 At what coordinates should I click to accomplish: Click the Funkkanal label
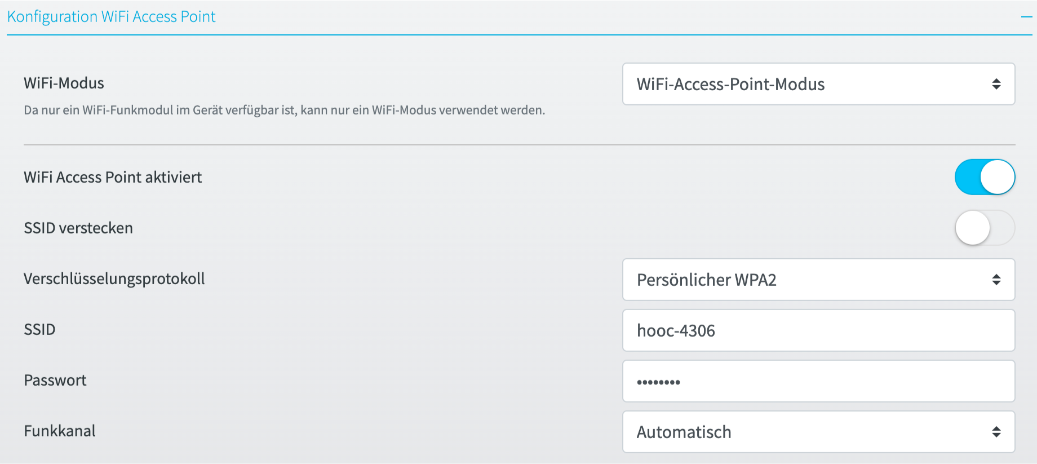pyautogui.click(x=60, y=431)
